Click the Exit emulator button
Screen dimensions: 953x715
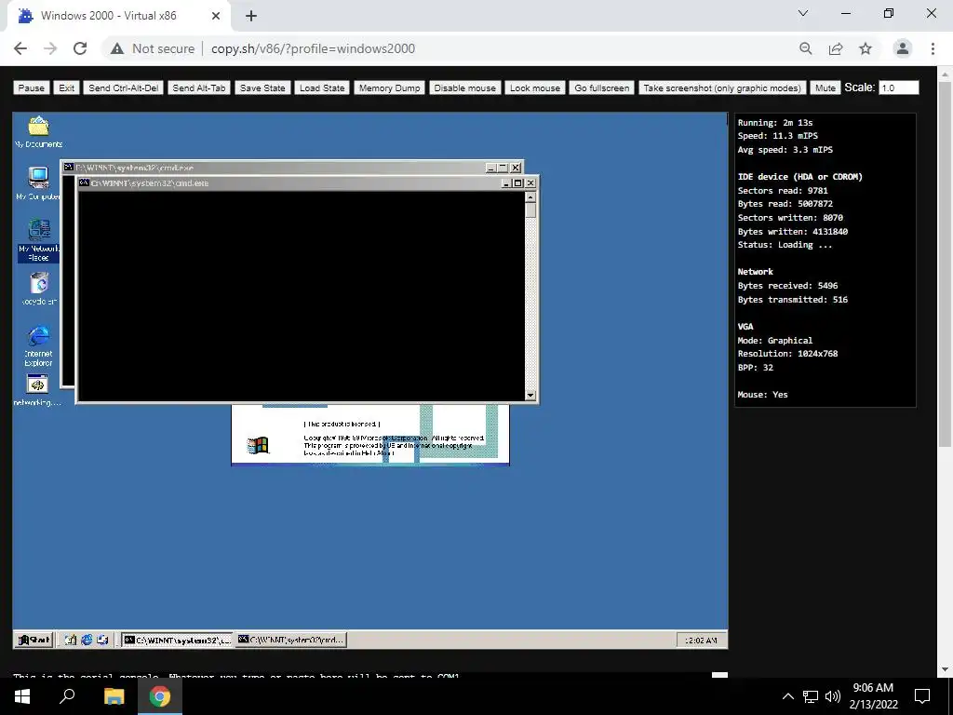pos(66,88)
